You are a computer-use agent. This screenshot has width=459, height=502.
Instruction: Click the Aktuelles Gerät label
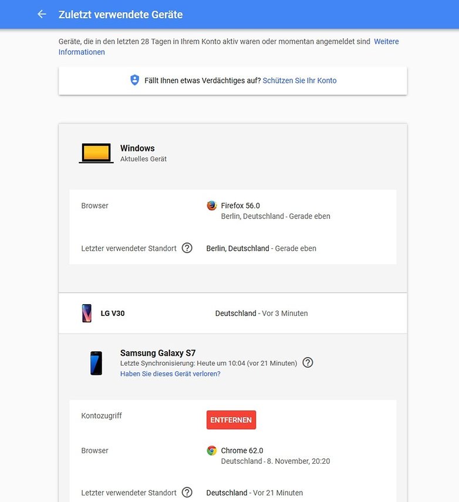tap(143, 159)
